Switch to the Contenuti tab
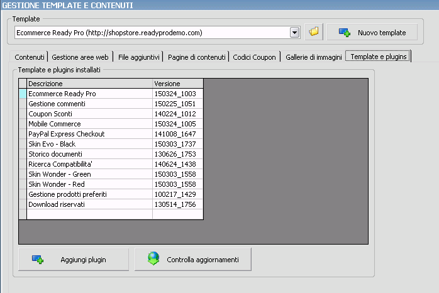The height and width of the screenshot is (293, 439). pos(29,57)
